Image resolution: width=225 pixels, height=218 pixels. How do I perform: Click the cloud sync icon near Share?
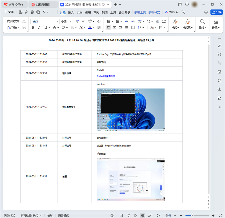pyautogui.click(x=206, y=12)
